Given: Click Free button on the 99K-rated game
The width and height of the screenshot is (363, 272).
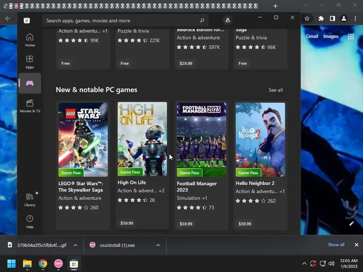Looking at the screenshot, I should [x=65, y=63].
